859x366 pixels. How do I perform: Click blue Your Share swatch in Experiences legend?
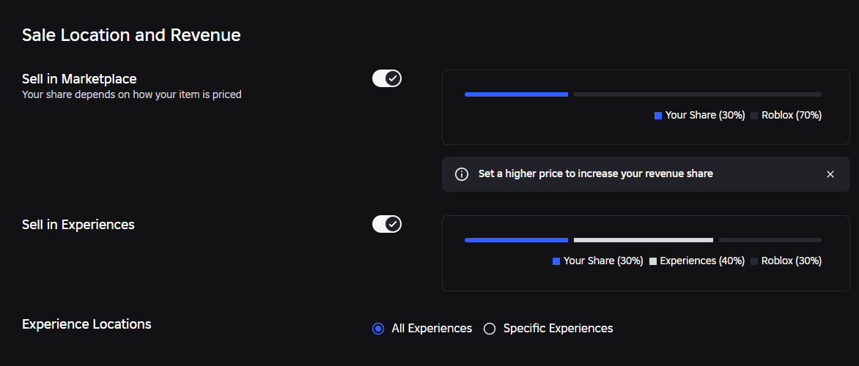[556, 261]
